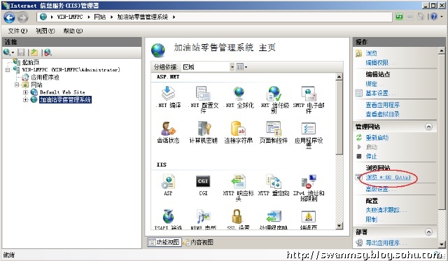Open the 连接字符串 icon
Viewport: 448px width, 261px height.
[239, 129]
